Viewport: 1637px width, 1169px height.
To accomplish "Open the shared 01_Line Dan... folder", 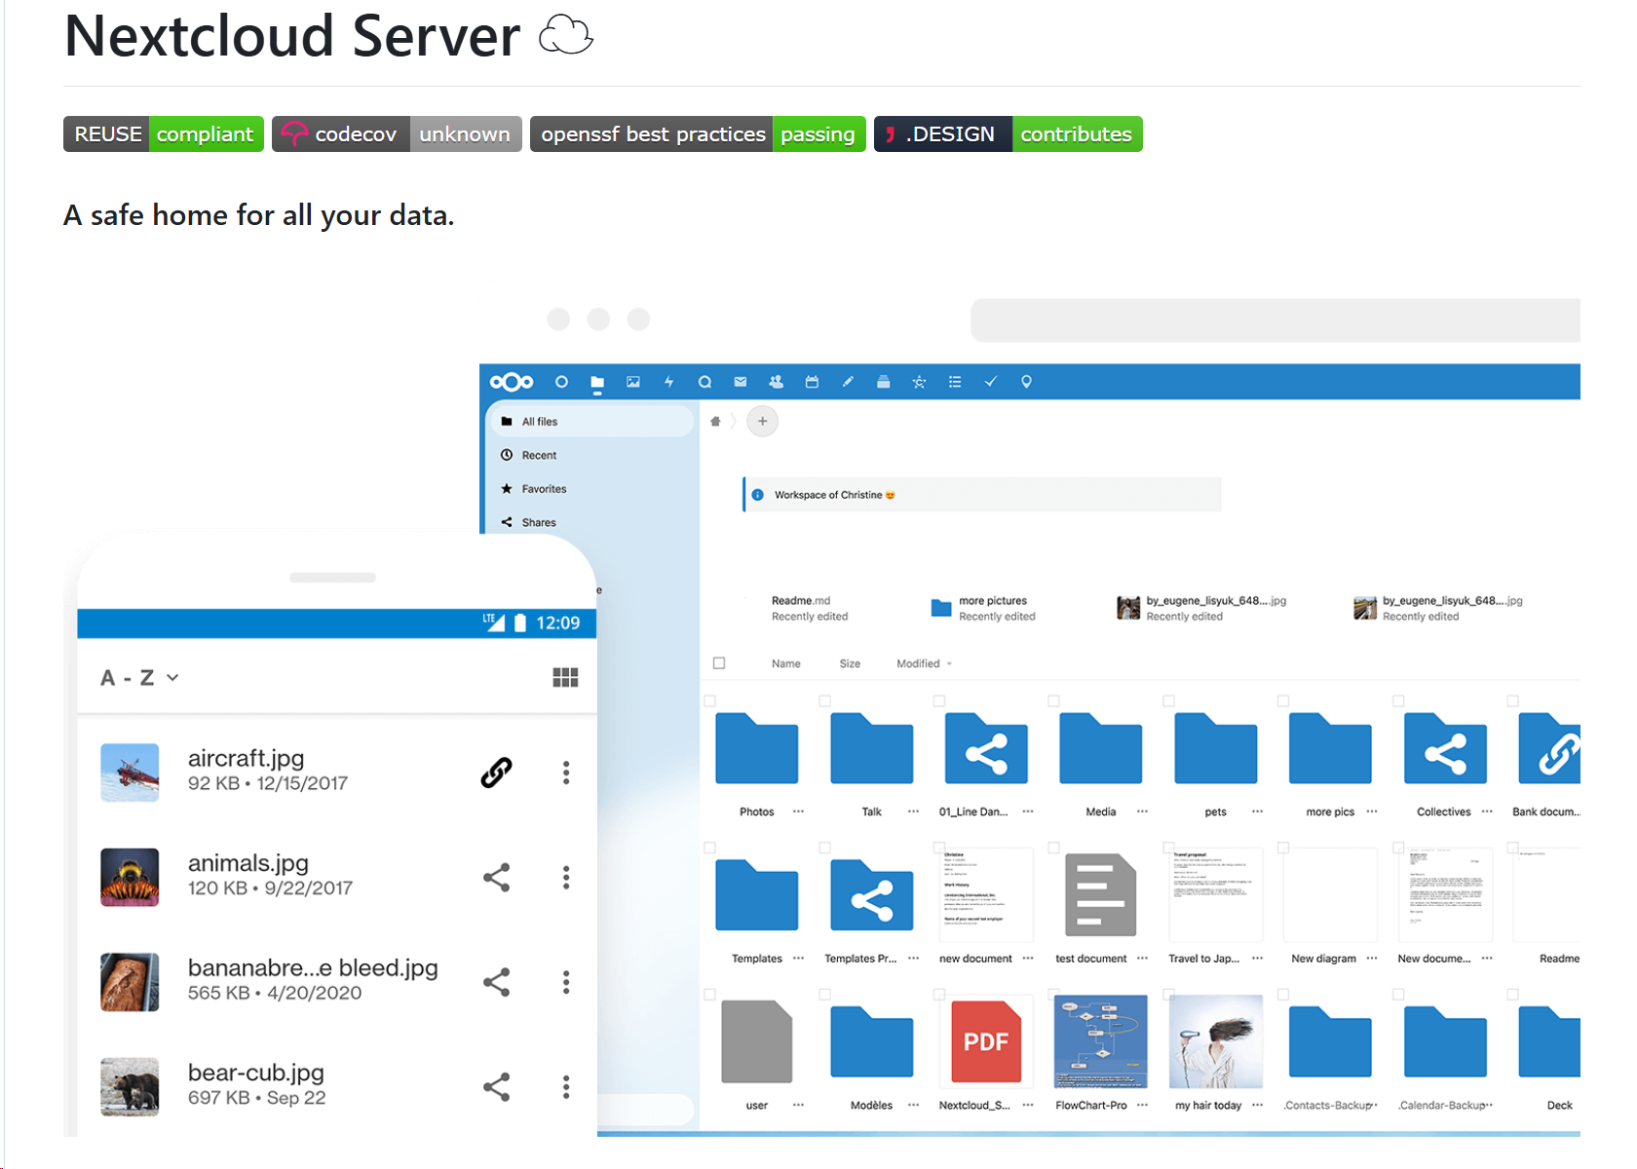I will point(986,748).
